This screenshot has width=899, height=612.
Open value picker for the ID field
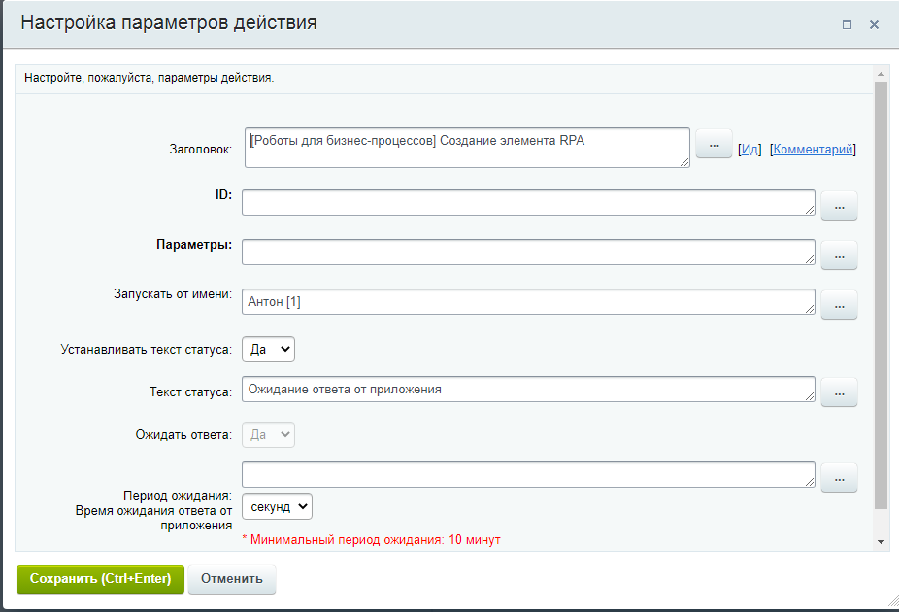click(x=839, y=206)
